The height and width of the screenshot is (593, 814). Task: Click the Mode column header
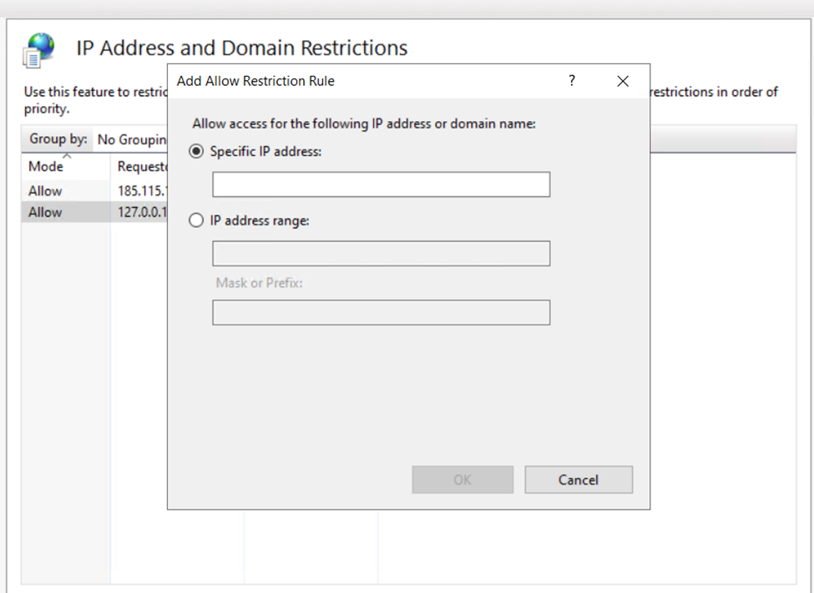46,167
